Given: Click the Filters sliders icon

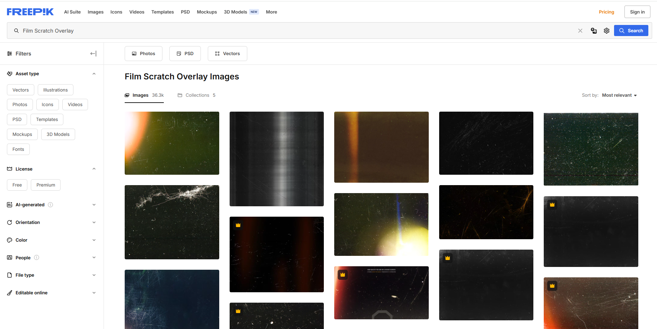Looking at the screenshot, I should click(10, 54).
